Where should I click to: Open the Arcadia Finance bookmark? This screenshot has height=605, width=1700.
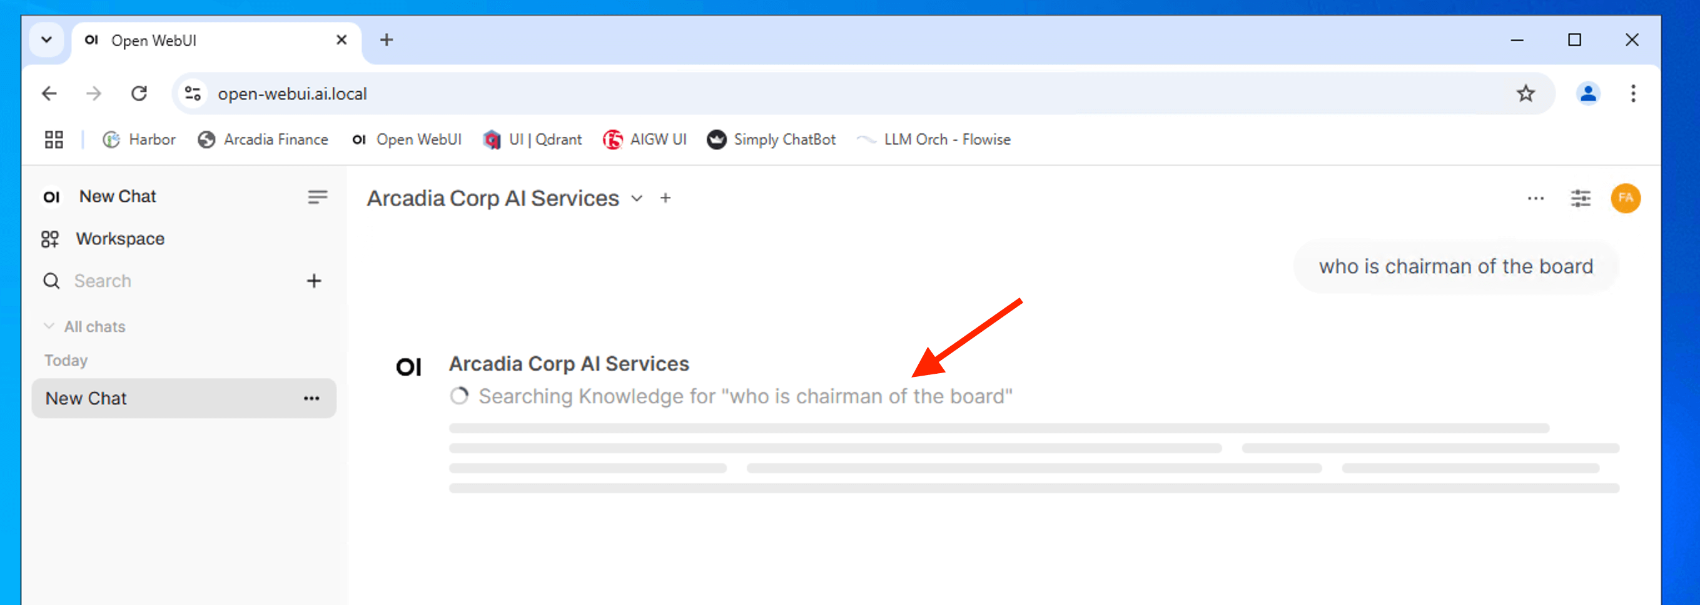point(263,140)
